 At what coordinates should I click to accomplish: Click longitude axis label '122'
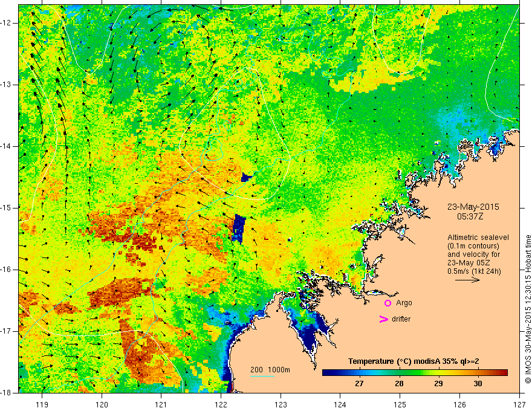tap(221, 404)
